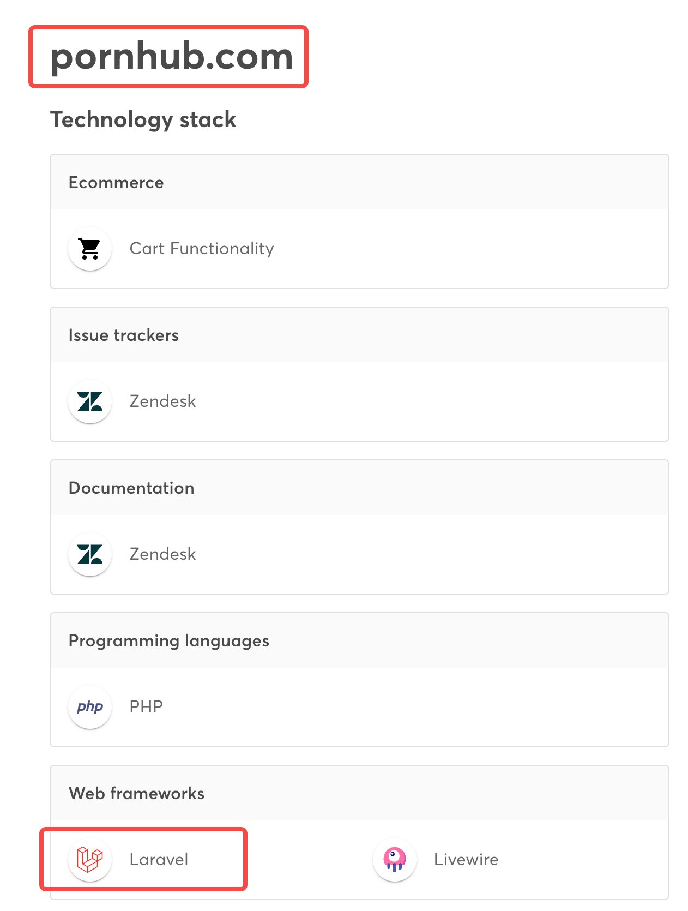
Task: Click the Zendesk icon under Issue trackers
Action: (x=90, y=401)
